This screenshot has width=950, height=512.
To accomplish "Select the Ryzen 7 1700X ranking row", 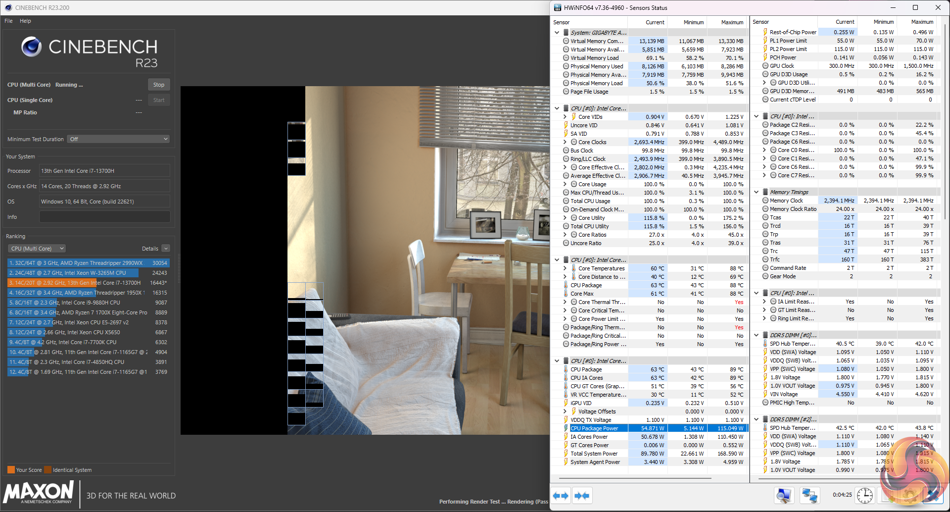I will (x=88, y=312).
